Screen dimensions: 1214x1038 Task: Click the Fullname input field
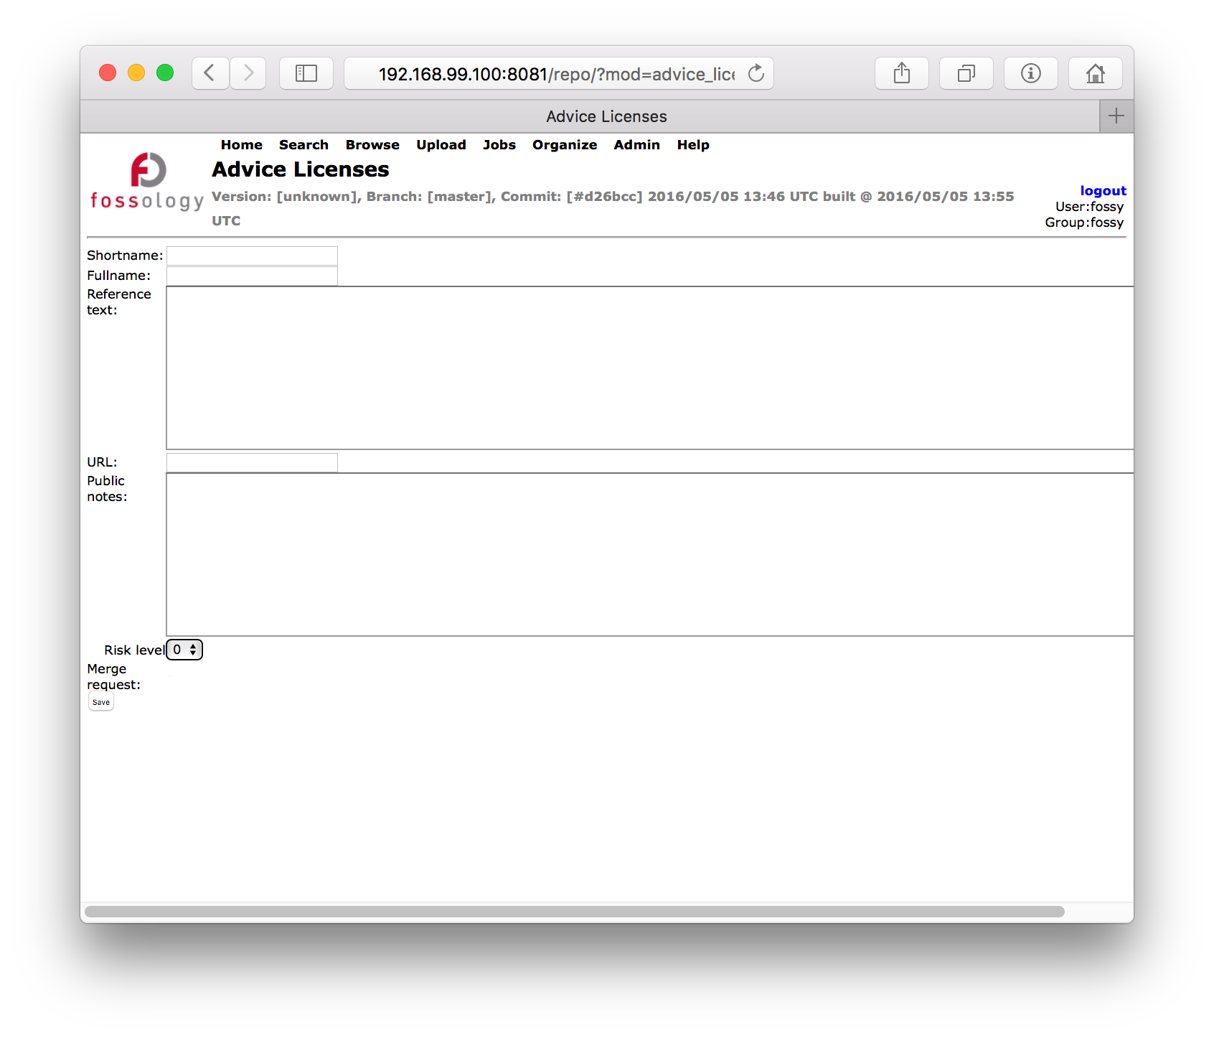[x=252, y=276]
